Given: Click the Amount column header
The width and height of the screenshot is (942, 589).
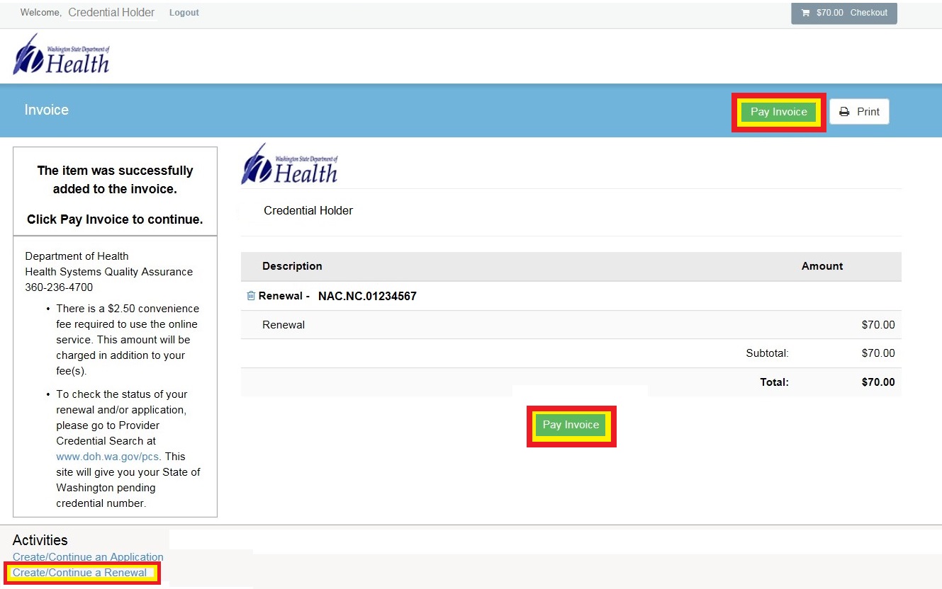Looking at the screenshot, I should pos(822,266).
